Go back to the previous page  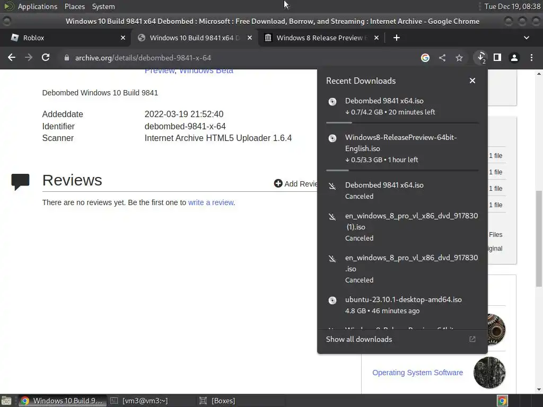click(12, 57)
